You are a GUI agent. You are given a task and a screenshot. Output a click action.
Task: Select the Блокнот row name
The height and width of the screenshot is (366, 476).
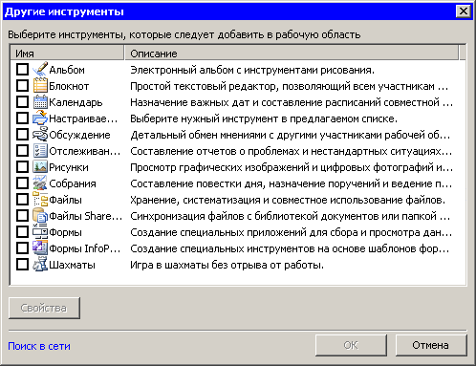69,86
